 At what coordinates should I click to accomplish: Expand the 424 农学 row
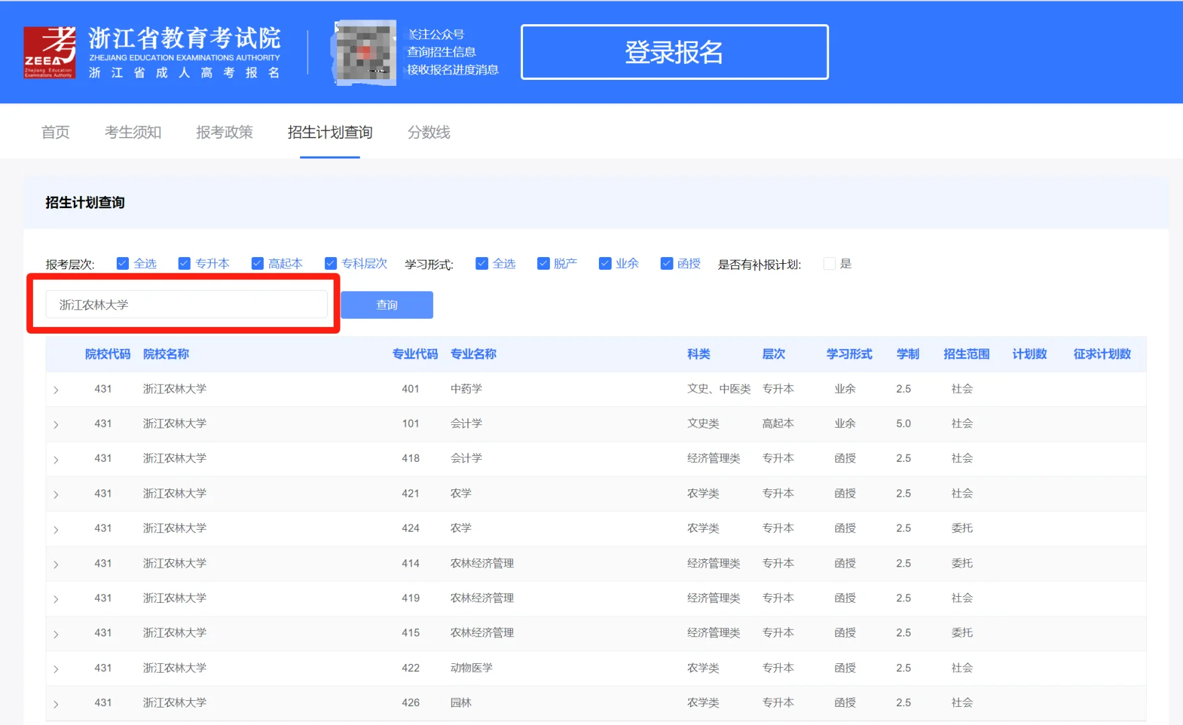tap(56, 530)
